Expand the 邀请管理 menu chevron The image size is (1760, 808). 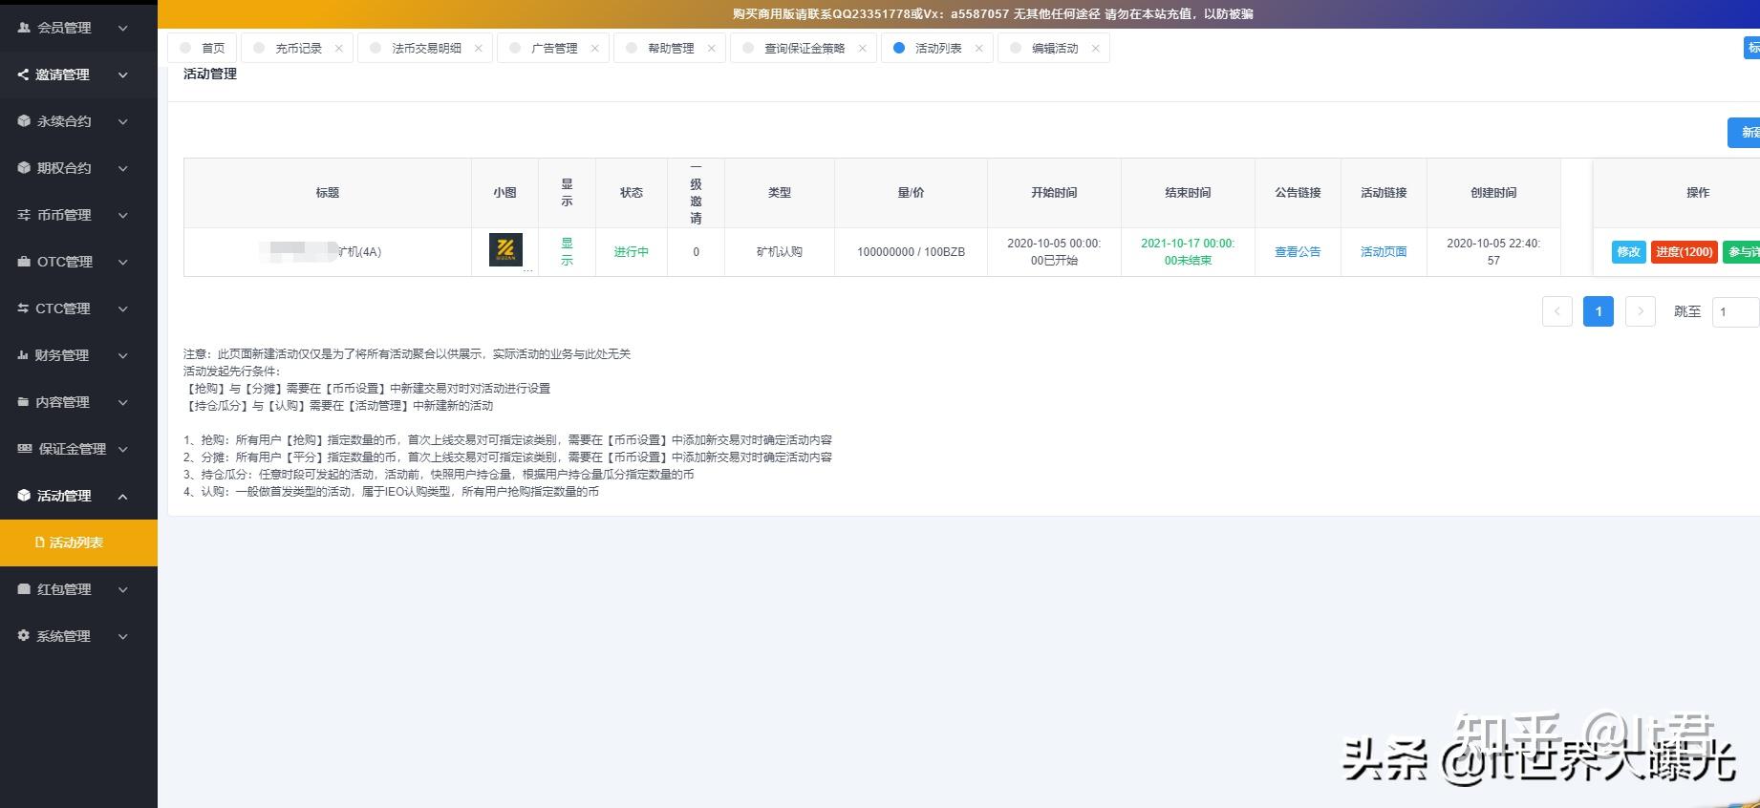(x=122, y=74)
